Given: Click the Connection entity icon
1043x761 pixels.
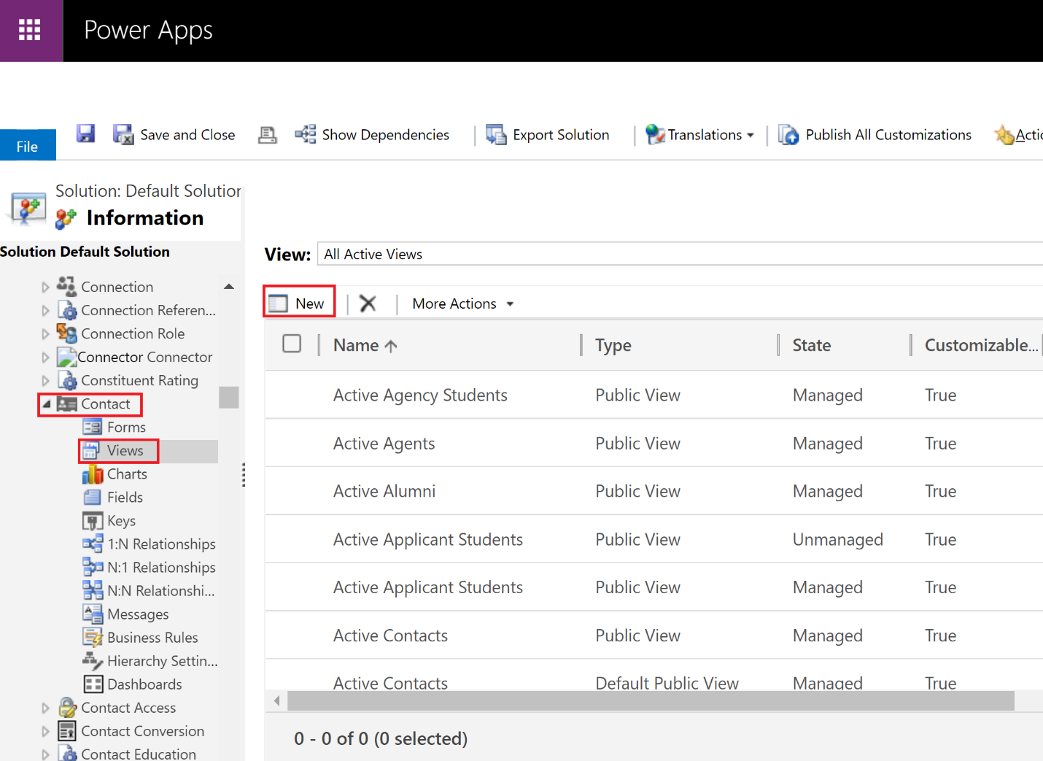Looking at the screenshot, I should point(66,287).
